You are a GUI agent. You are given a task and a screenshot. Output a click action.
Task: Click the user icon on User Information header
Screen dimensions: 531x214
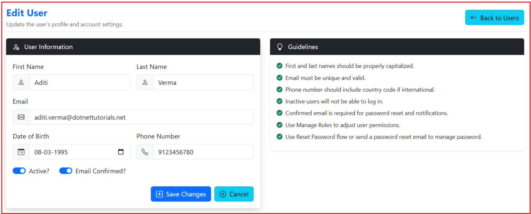point(16,47)
